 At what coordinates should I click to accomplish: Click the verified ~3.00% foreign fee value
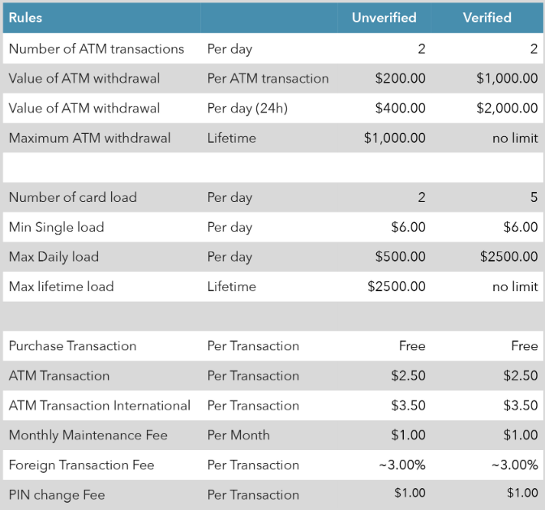(x=515, y=465)
